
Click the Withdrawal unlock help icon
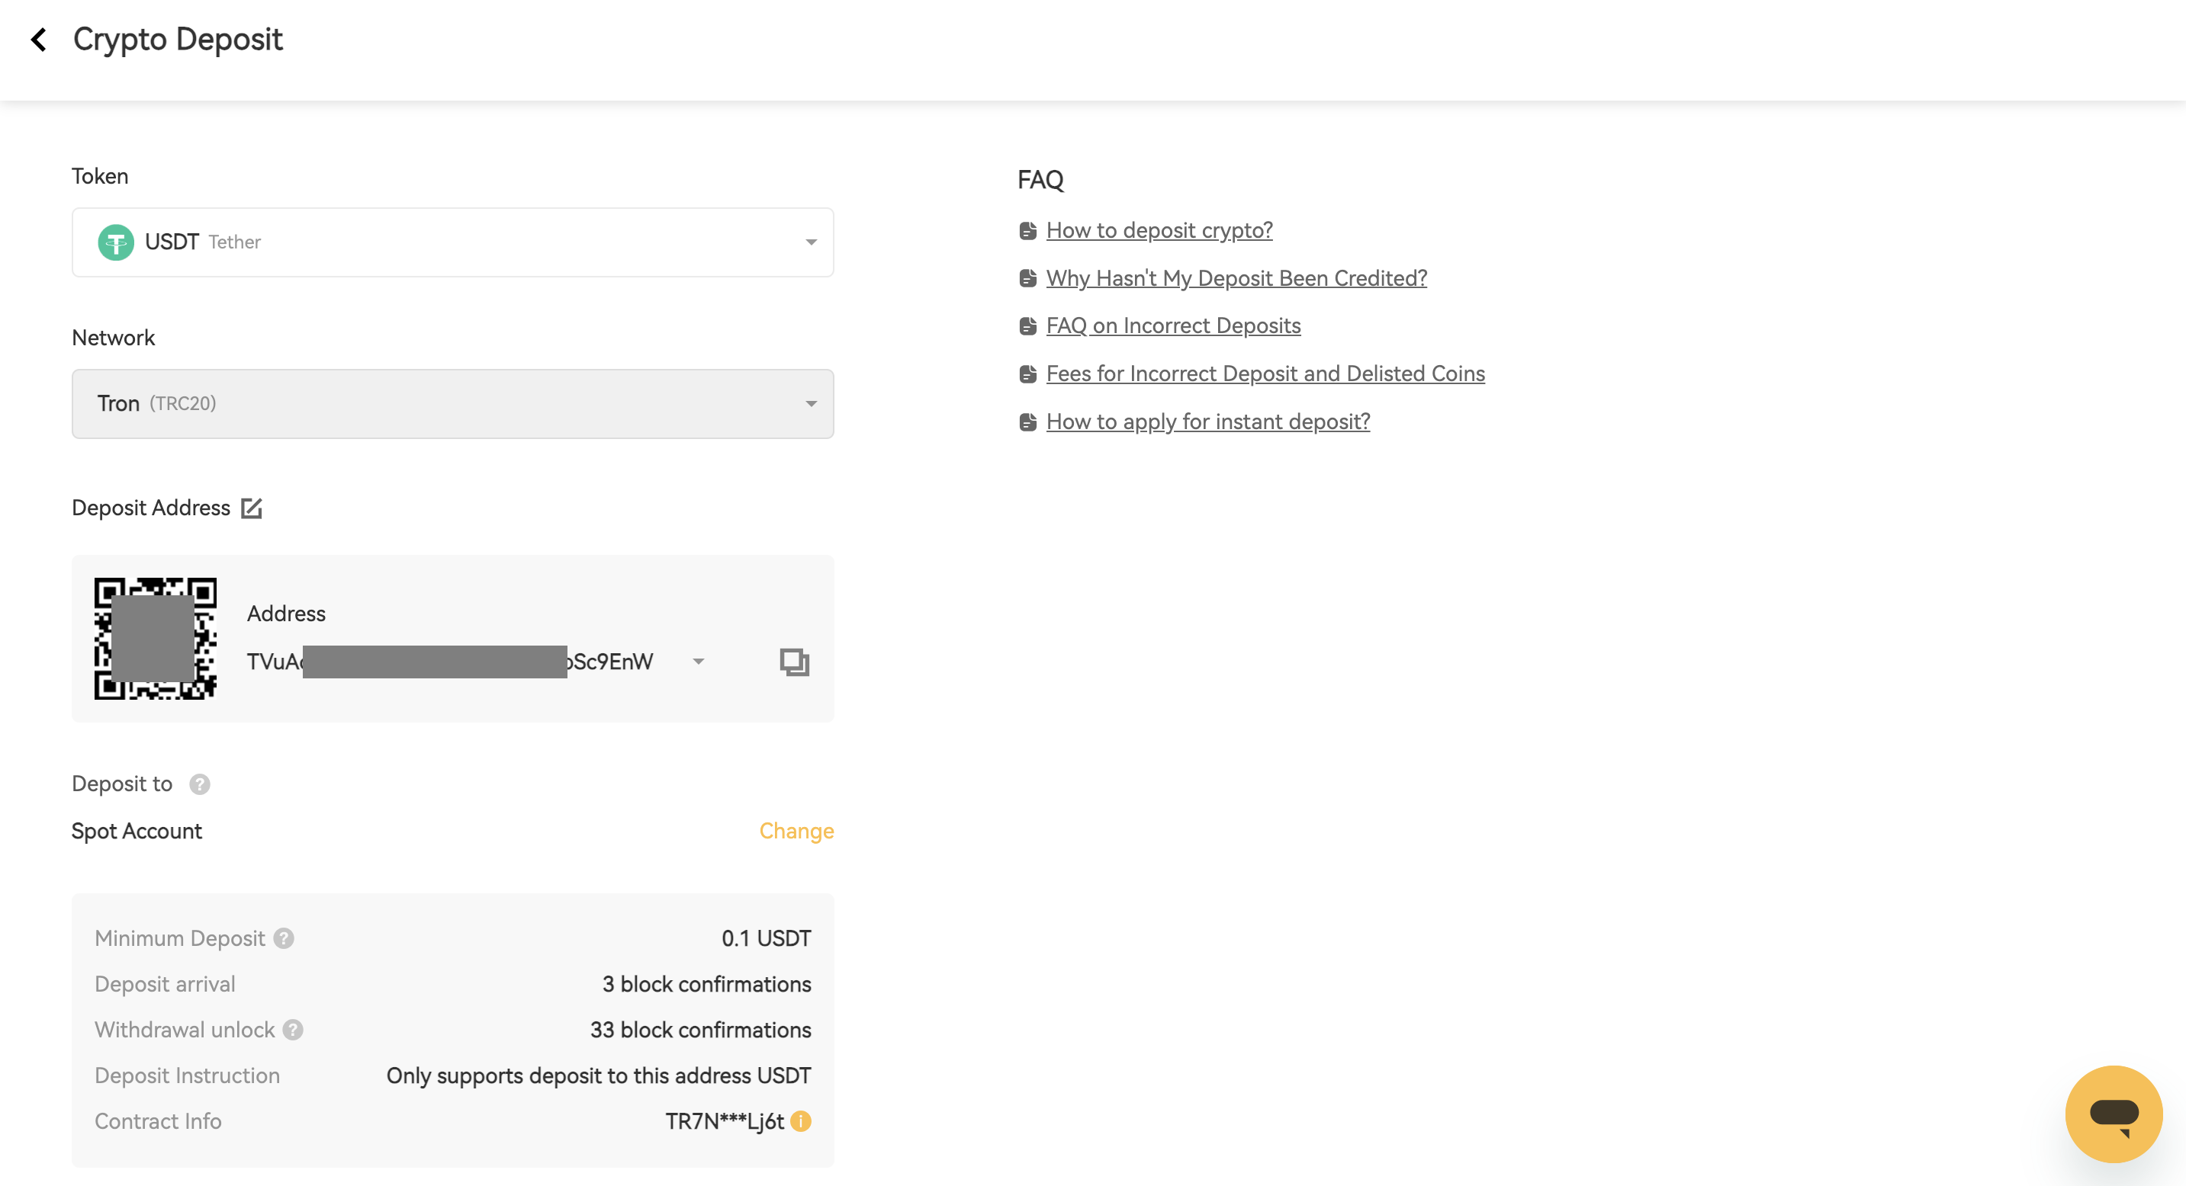pos(294,1030)
